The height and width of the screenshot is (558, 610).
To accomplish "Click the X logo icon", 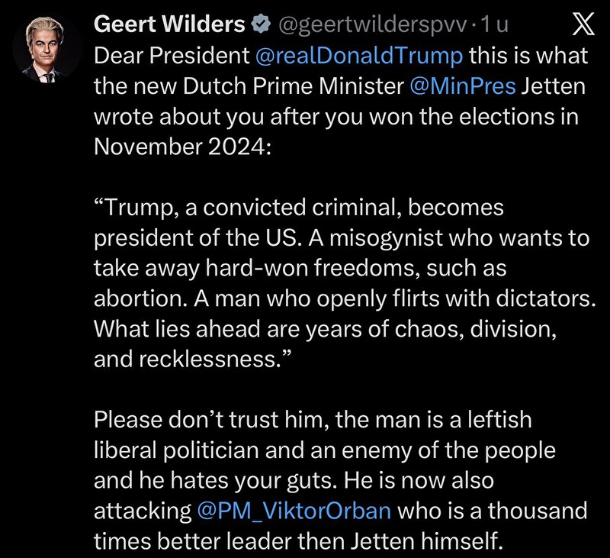I will [583, 26].
